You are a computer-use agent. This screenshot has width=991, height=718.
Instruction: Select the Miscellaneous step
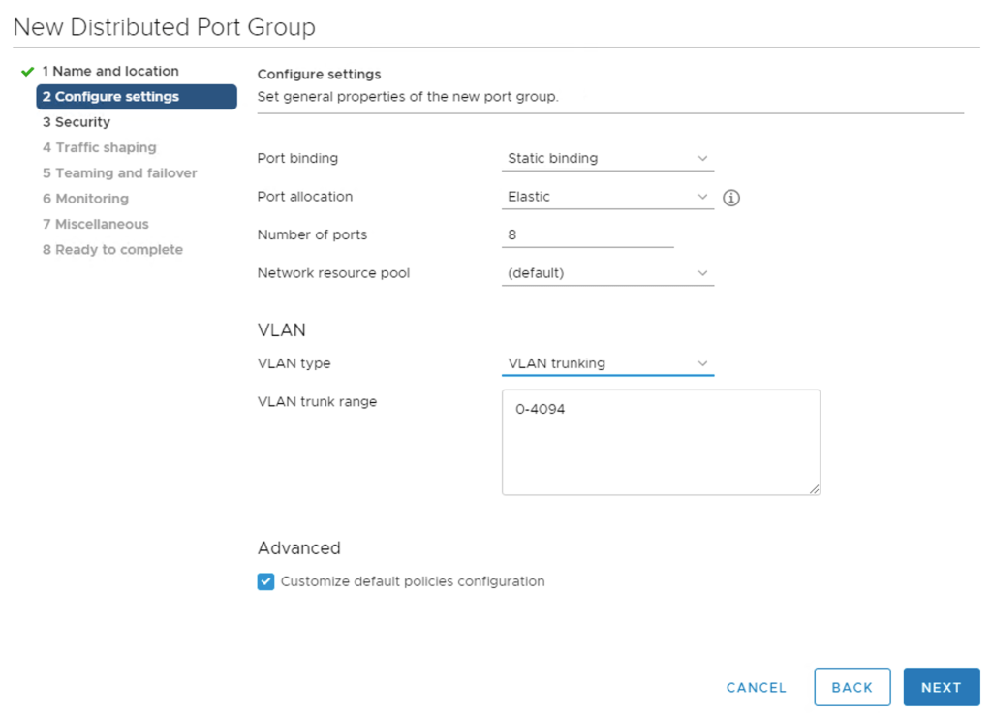click(95, 224)
